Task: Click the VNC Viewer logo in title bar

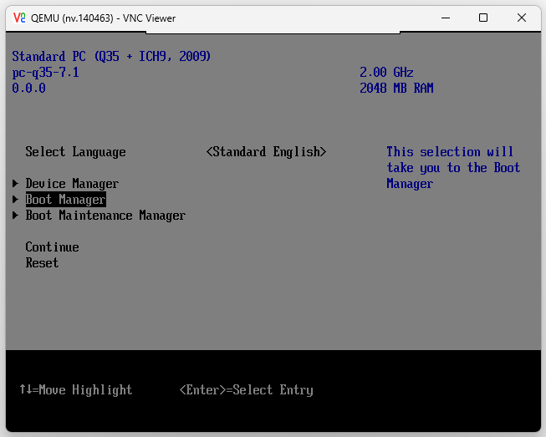Action: coord(18,18)
